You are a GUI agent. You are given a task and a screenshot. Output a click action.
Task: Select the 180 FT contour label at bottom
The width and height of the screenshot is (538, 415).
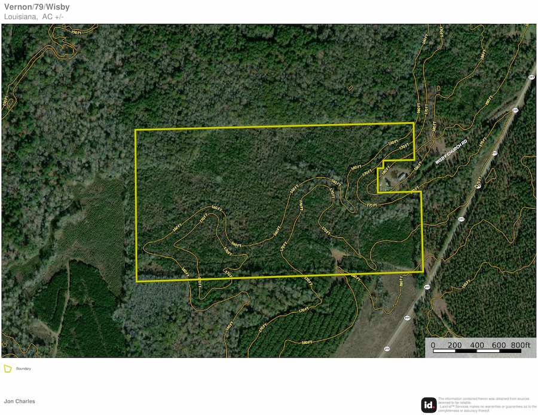click(307, 342)
